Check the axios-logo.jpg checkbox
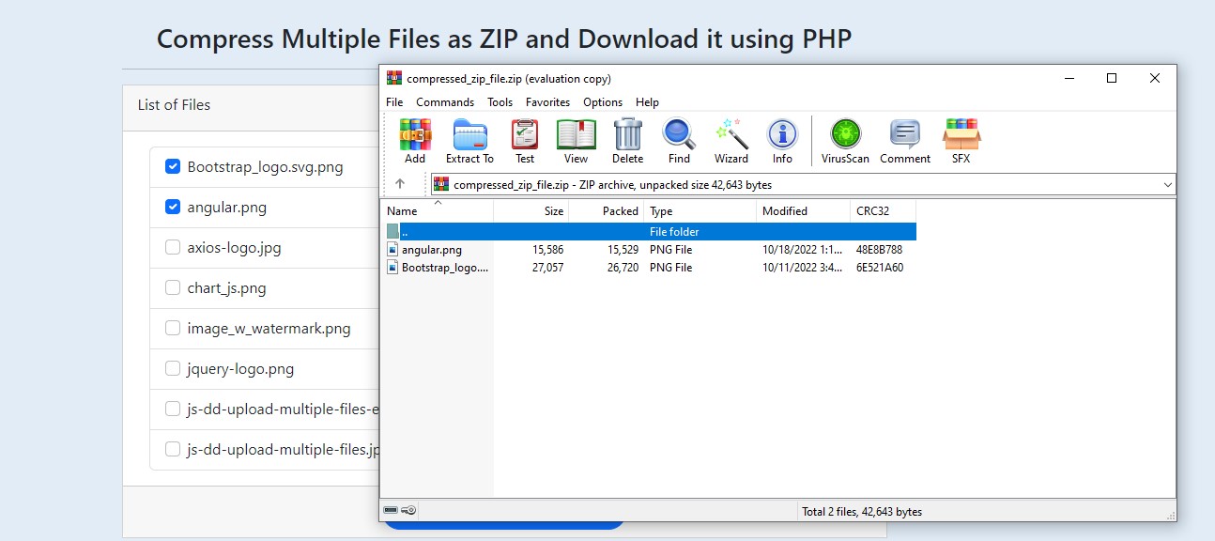The width and height of the screenshot is (1215, 541). click(x=173, y=247)
